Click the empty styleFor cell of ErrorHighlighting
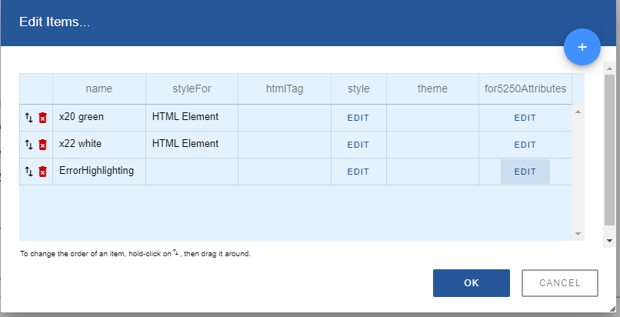Viewport: 620px width, 317px height. (x=192, y=172)
